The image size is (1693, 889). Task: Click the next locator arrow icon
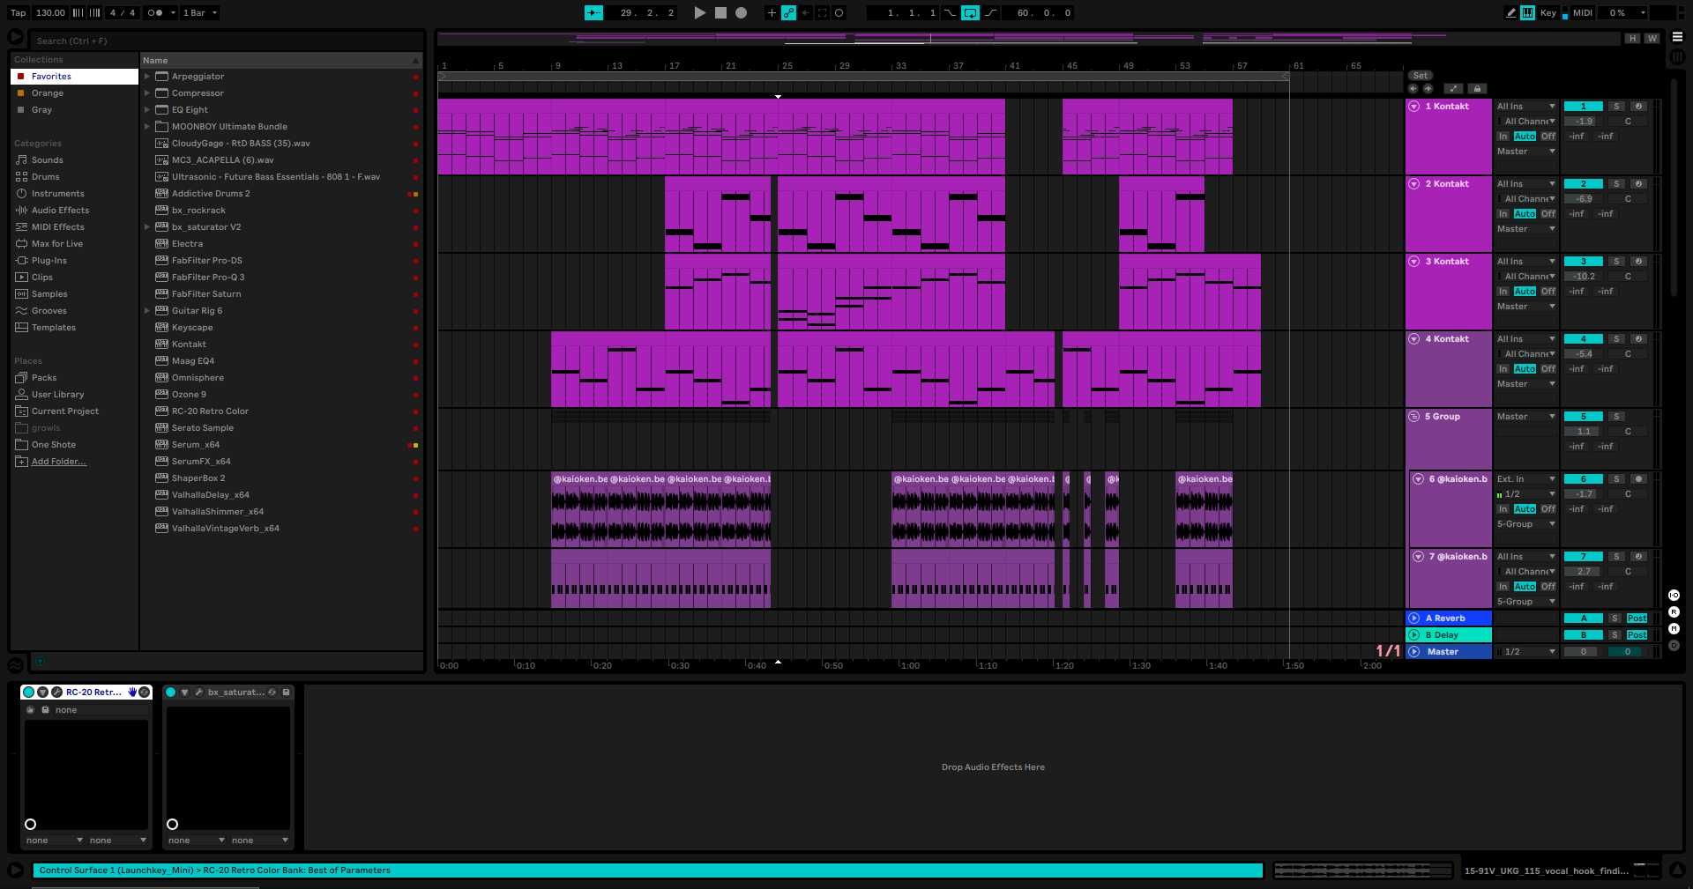coord(1428,88)
